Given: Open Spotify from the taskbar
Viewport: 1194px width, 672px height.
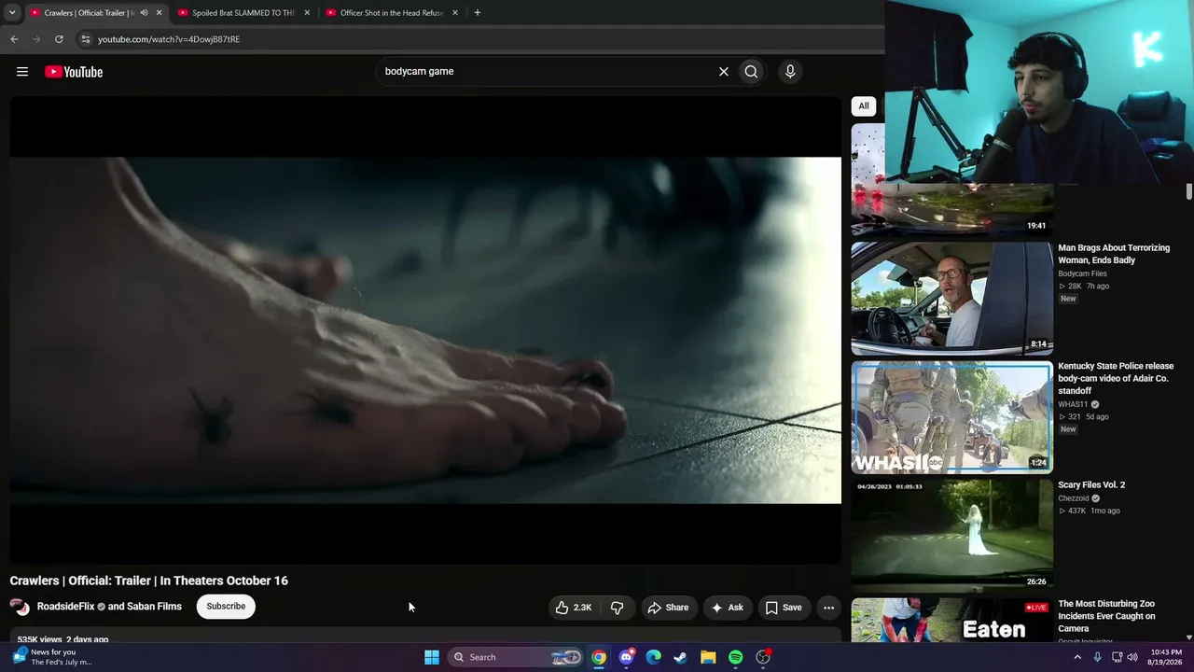Looking at the screenshot, I should coord(736,657).
